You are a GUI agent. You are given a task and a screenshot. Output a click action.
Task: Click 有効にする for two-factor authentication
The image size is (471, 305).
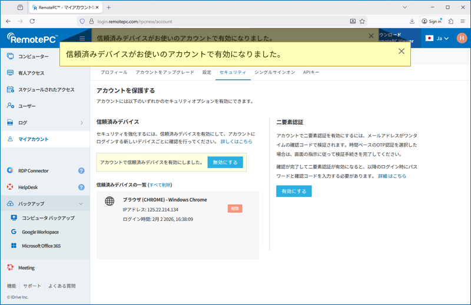pos(294,191)
